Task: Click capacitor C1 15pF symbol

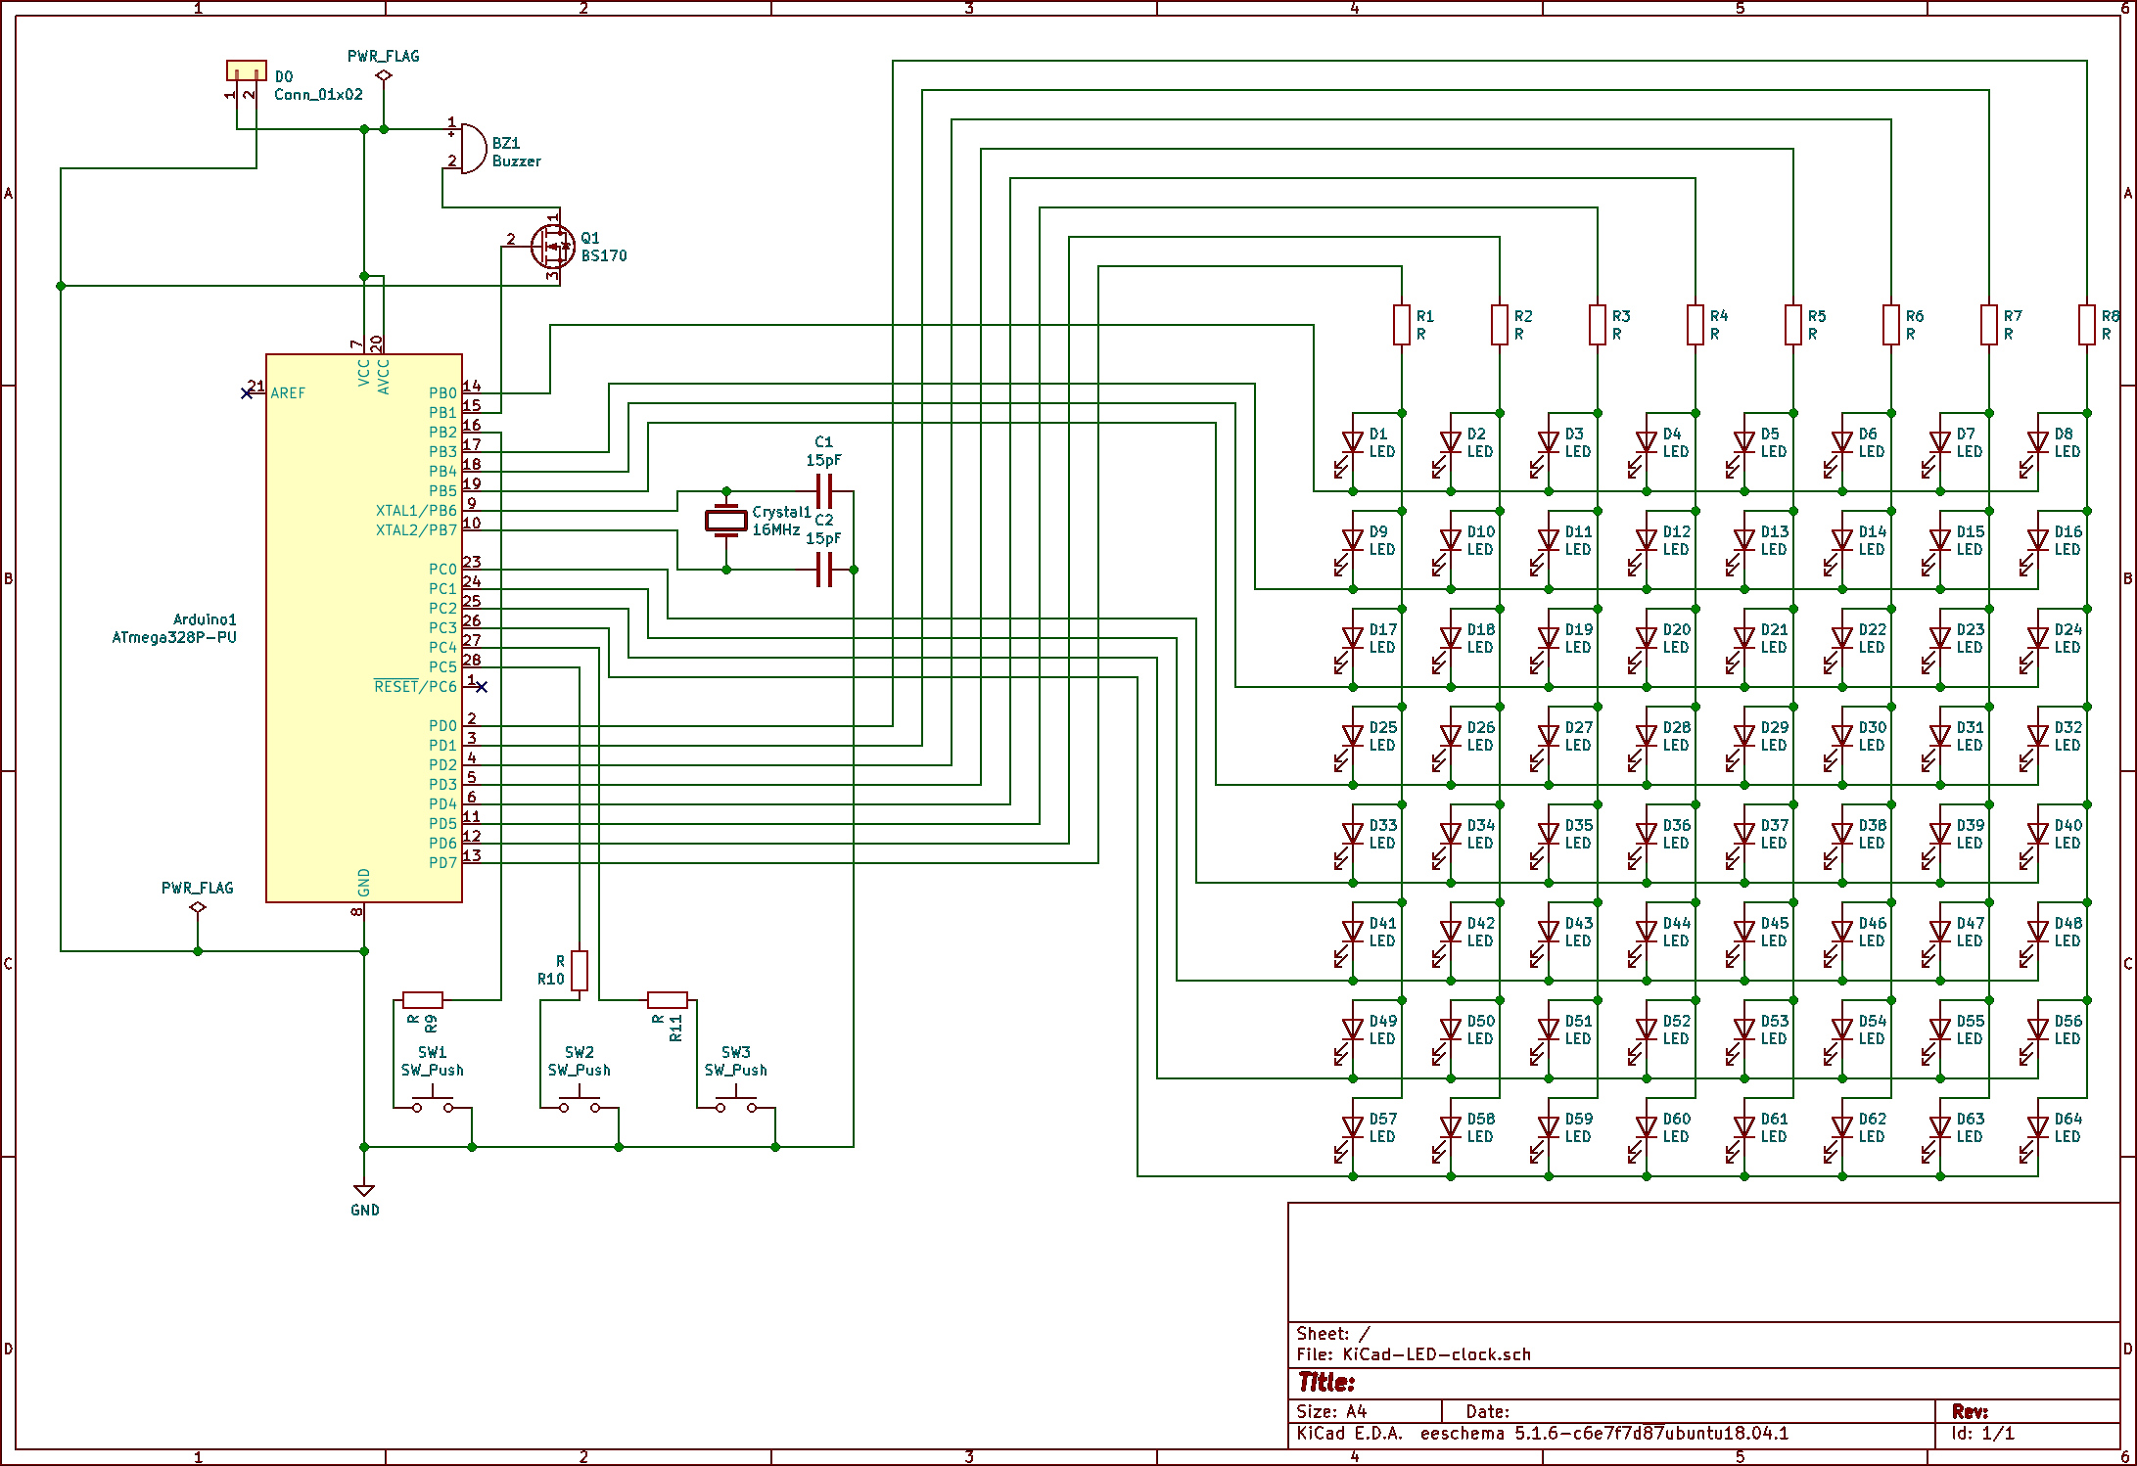Action: 824,491
